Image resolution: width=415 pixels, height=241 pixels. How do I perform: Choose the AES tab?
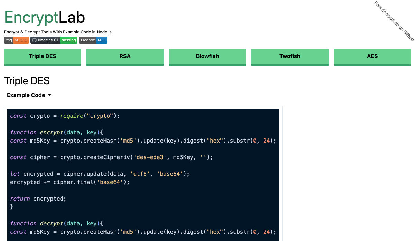pyautogui.click(x=372, y=56)
